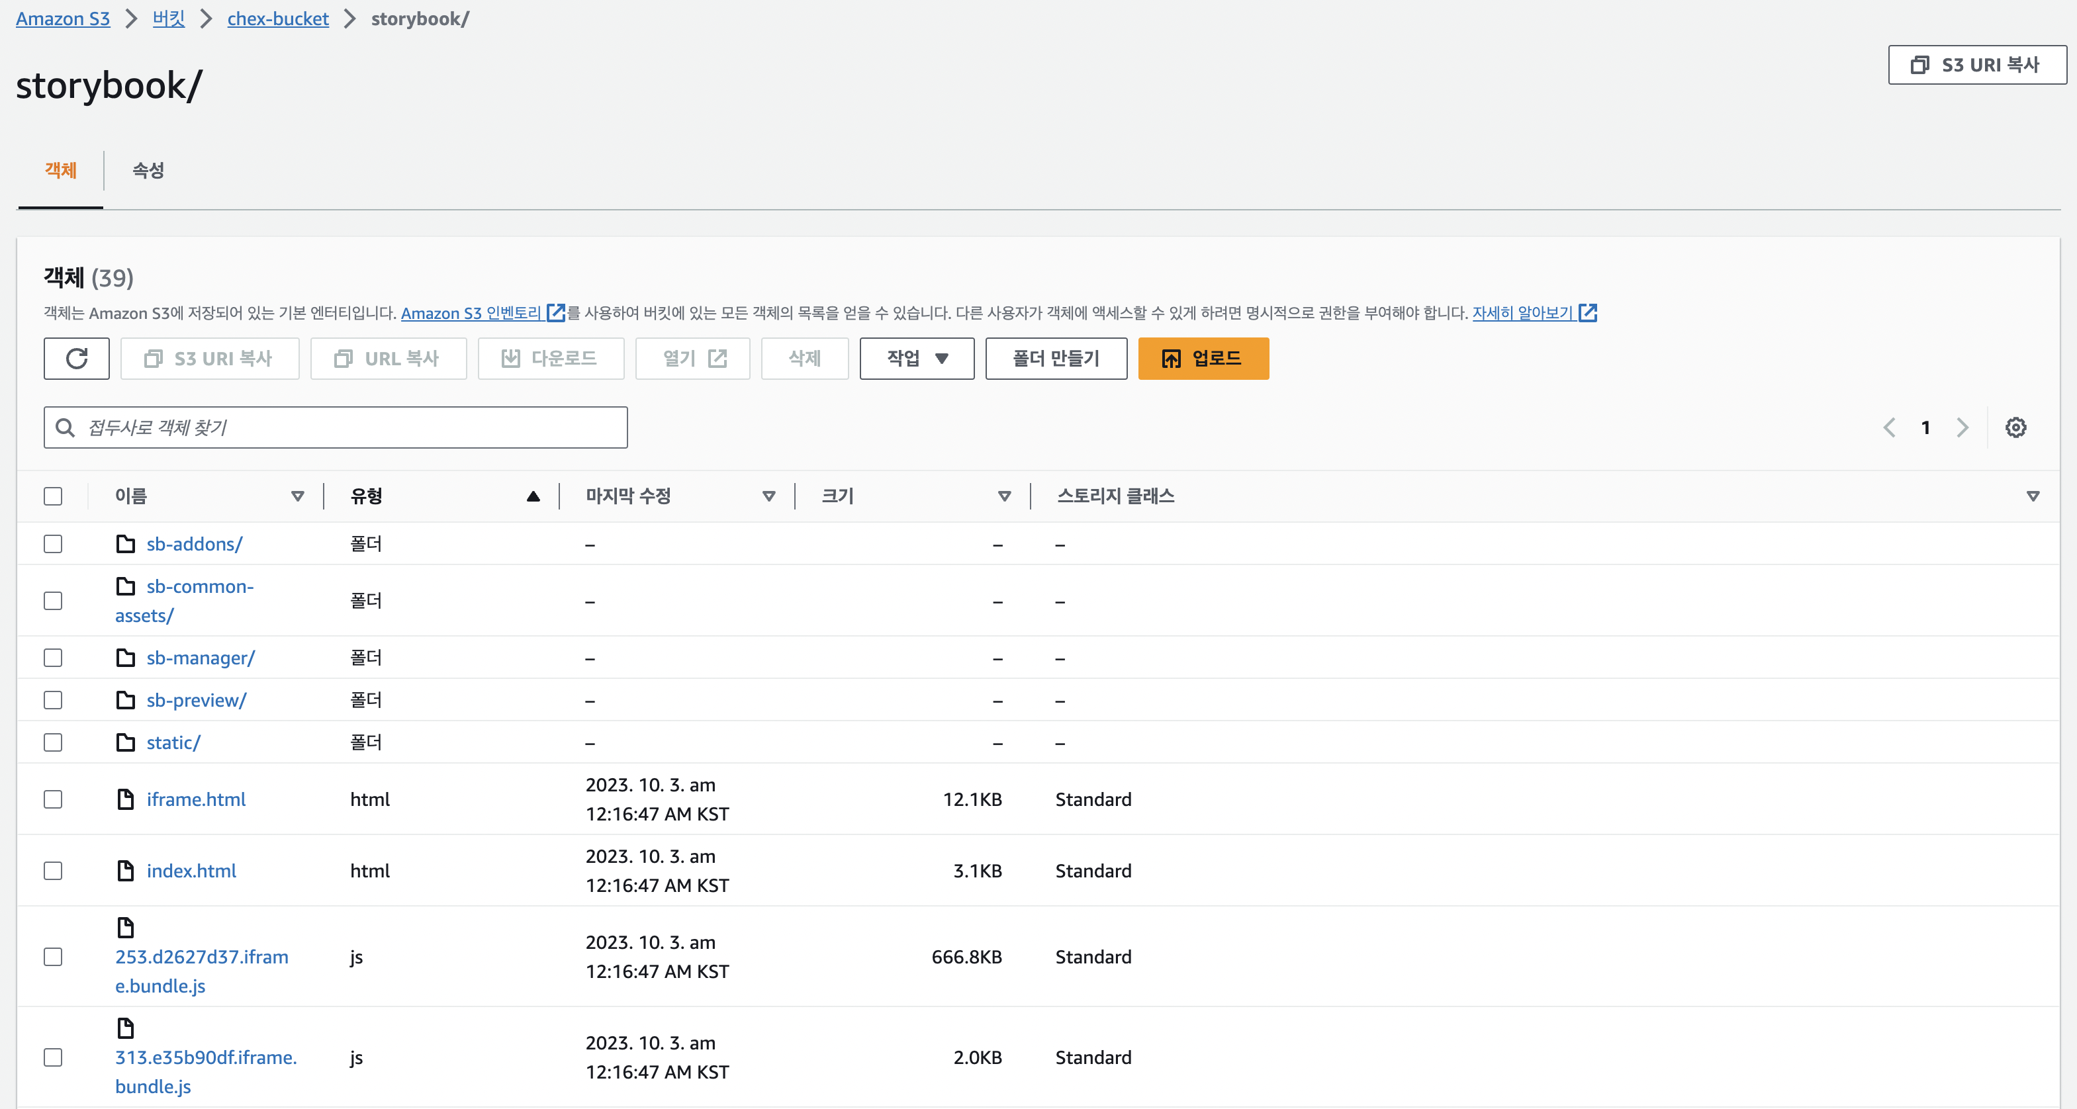The width and height of the screenshot is (2077, 1109).
Task: Click the URL 복사 button
Action: [389, 359]
